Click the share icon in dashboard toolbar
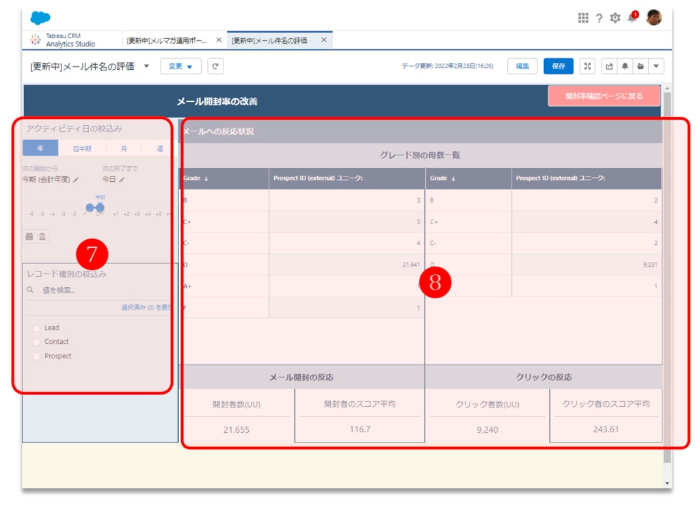700x508 pixels. [609, 66]
